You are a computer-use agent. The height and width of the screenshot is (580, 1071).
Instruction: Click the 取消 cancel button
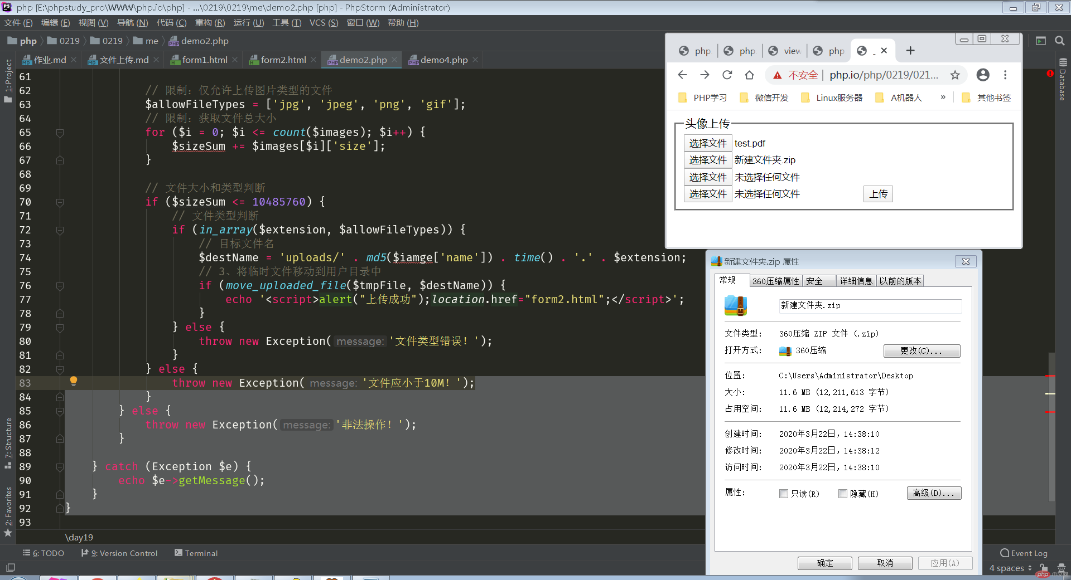click(x=885, y=563)
